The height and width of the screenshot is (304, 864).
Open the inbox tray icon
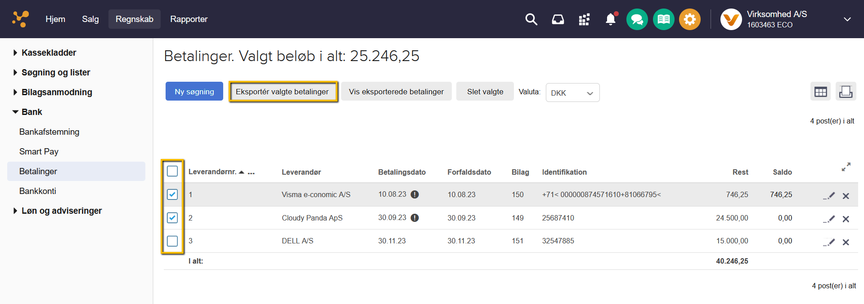(x=558, y=19)
